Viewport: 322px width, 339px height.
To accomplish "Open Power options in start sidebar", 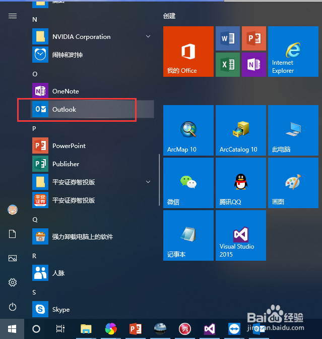I will tap(13, 307).
